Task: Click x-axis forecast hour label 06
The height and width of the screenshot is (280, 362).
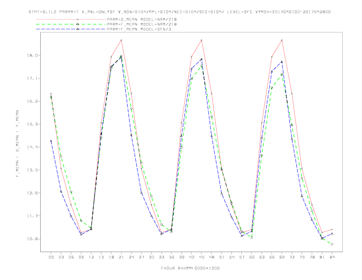Action: tap(71, 257)
